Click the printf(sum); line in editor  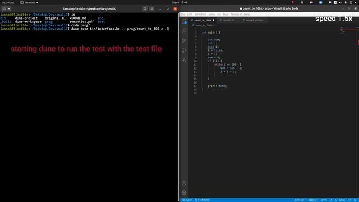[217, 86]
